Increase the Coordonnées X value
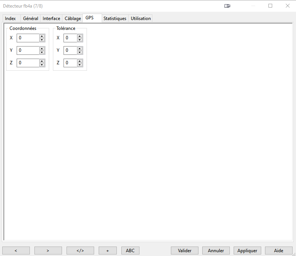The width and height of the screenshot is (296, 256). tap(42, 36)
